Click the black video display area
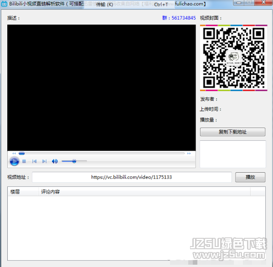 pyautogui.click(x=102, y=87)
